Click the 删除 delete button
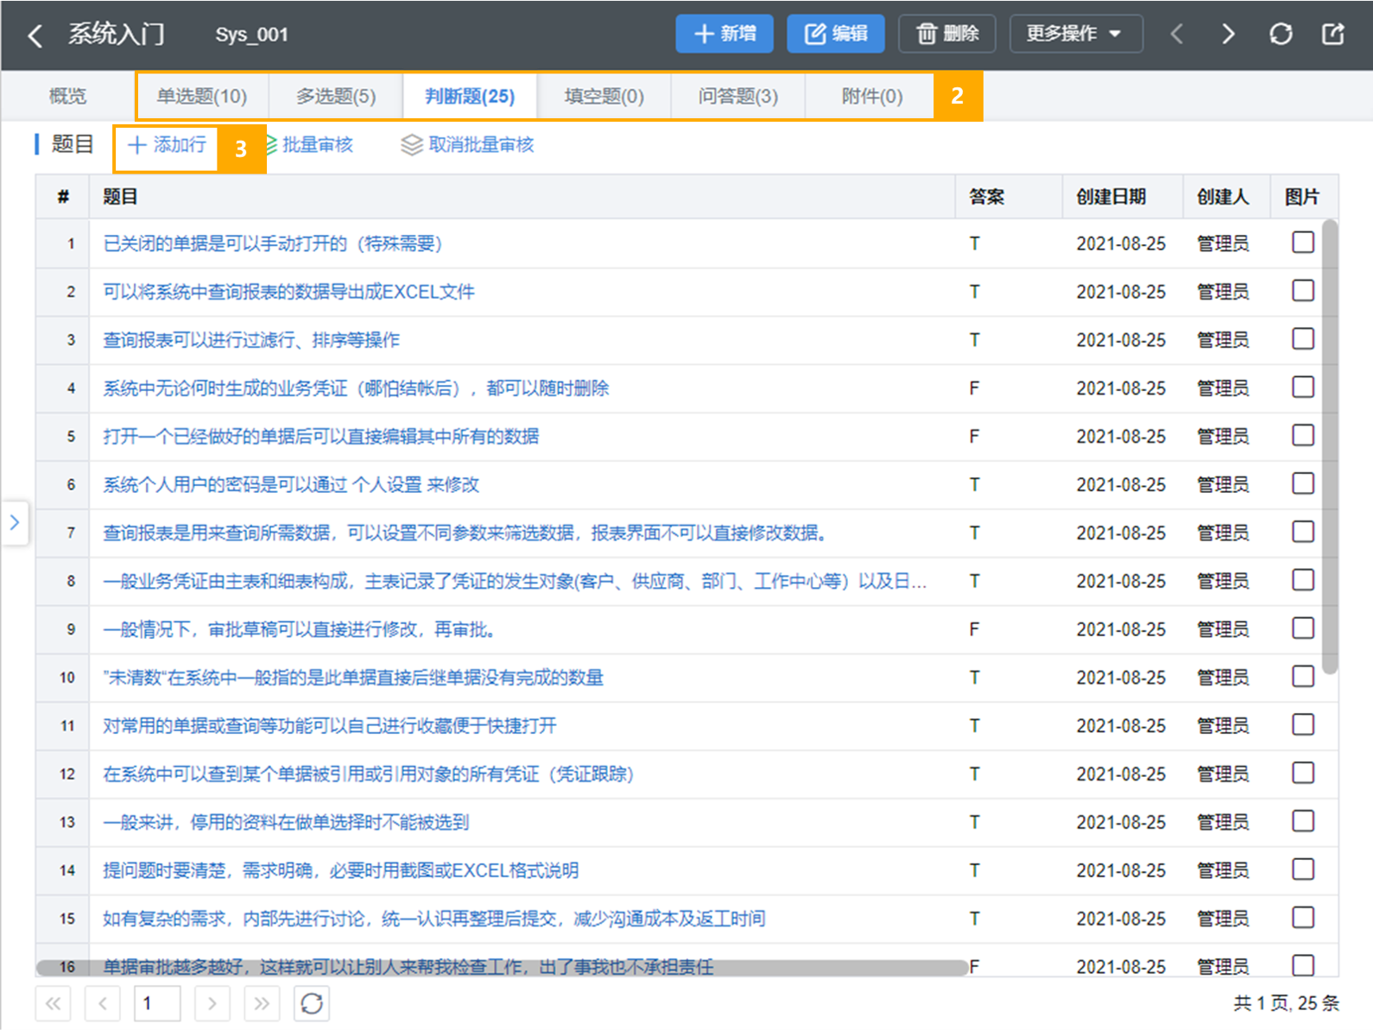This screenshot has width=1373, height=1030. 947,34
